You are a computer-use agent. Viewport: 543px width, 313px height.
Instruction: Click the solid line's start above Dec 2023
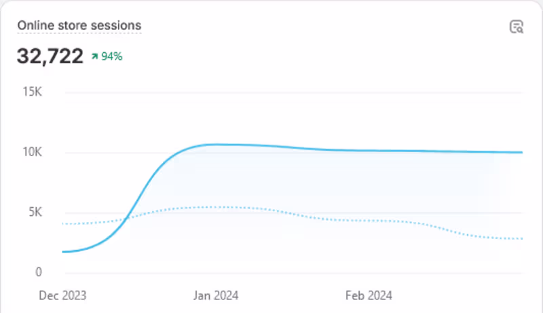[63, 252]
